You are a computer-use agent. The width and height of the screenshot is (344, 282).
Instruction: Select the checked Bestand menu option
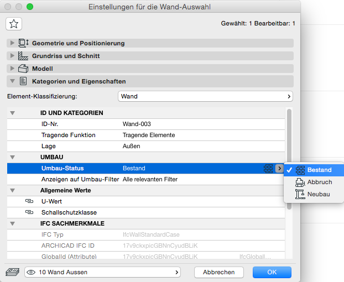pos(319,170)
